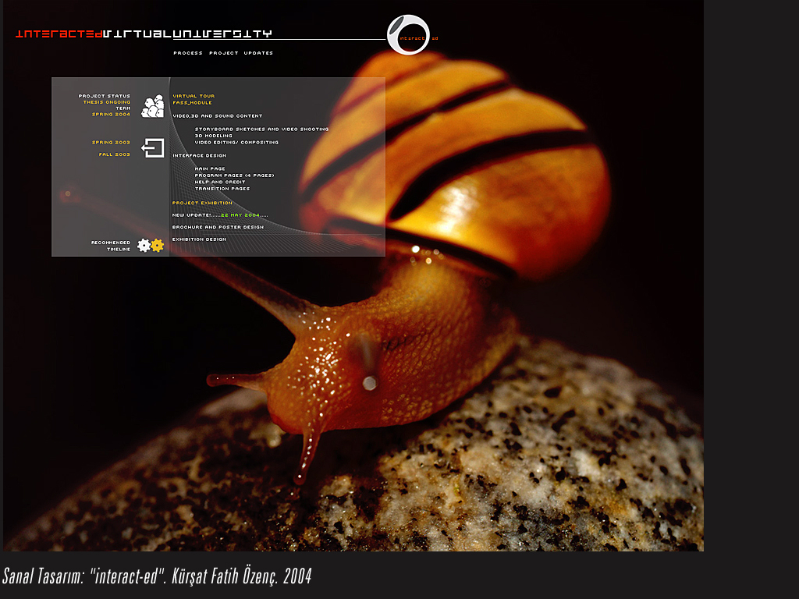The width and height of the screenshot is (799, 599).
Task: Click the white gear timeline icon
Action: 144,246
